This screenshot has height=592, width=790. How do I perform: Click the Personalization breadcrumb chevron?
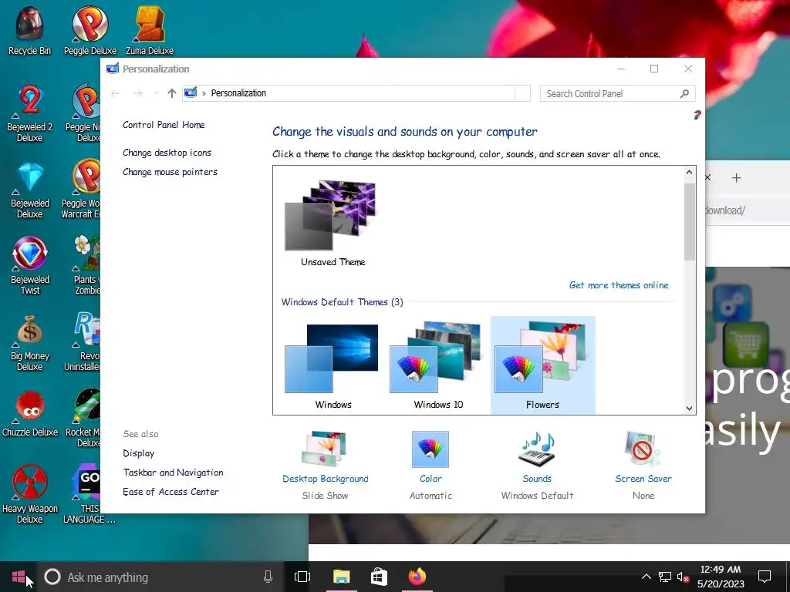204,93
